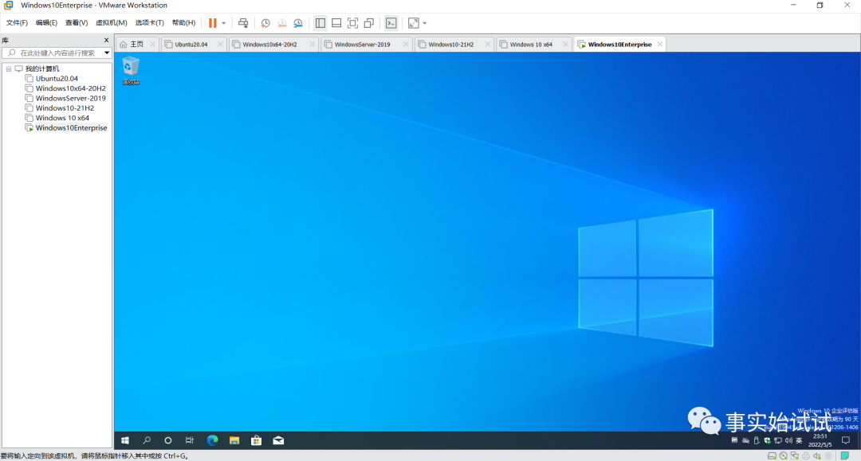Close the Windows 10 x64 tab
Screen dimensions: 861x461
click(565, 45)
